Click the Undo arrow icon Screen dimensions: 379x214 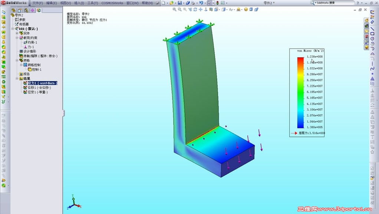click(x=201, y=3)
